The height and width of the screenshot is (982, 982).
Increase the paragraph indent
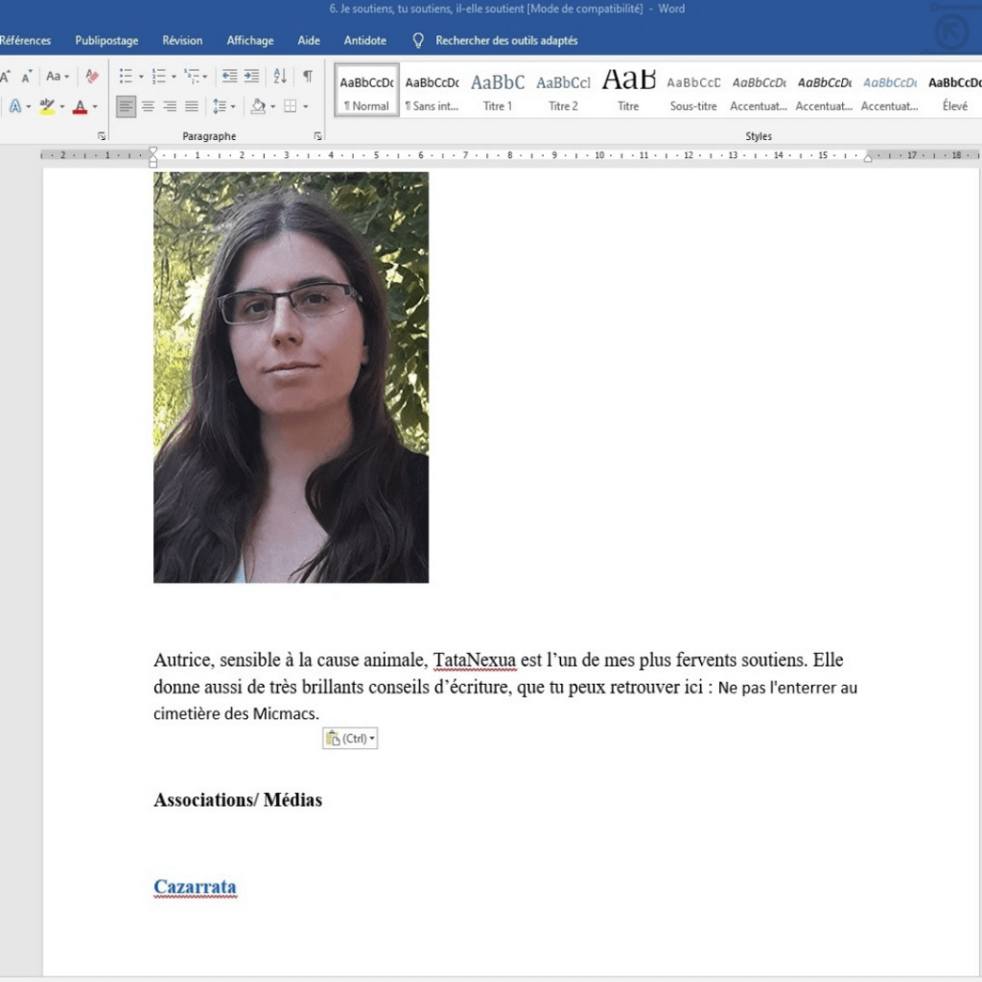(x=251, y=76)
